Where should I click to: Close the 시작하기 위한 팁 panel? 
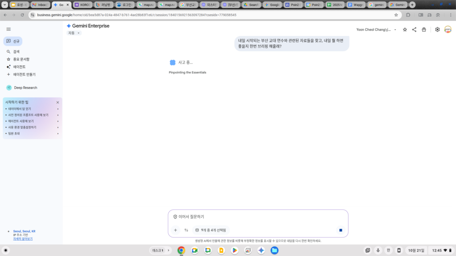click(x=57, y=102)
